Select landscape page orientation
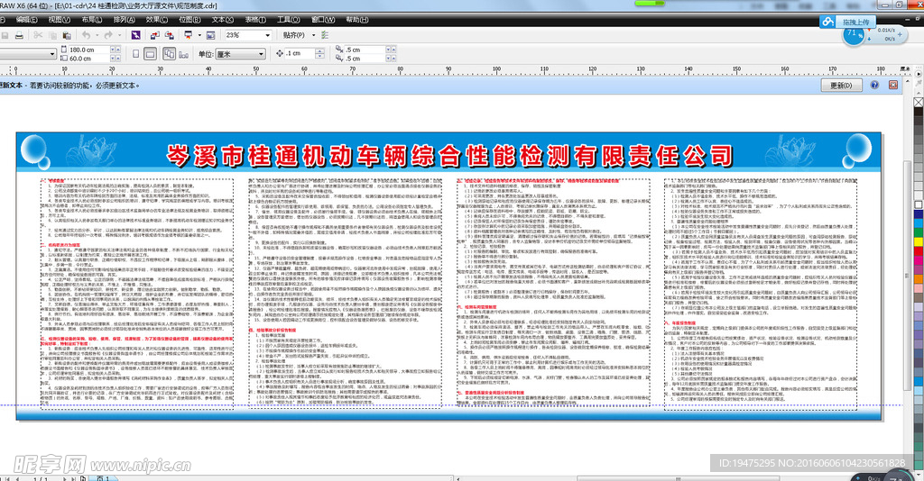 click(151, 54)
